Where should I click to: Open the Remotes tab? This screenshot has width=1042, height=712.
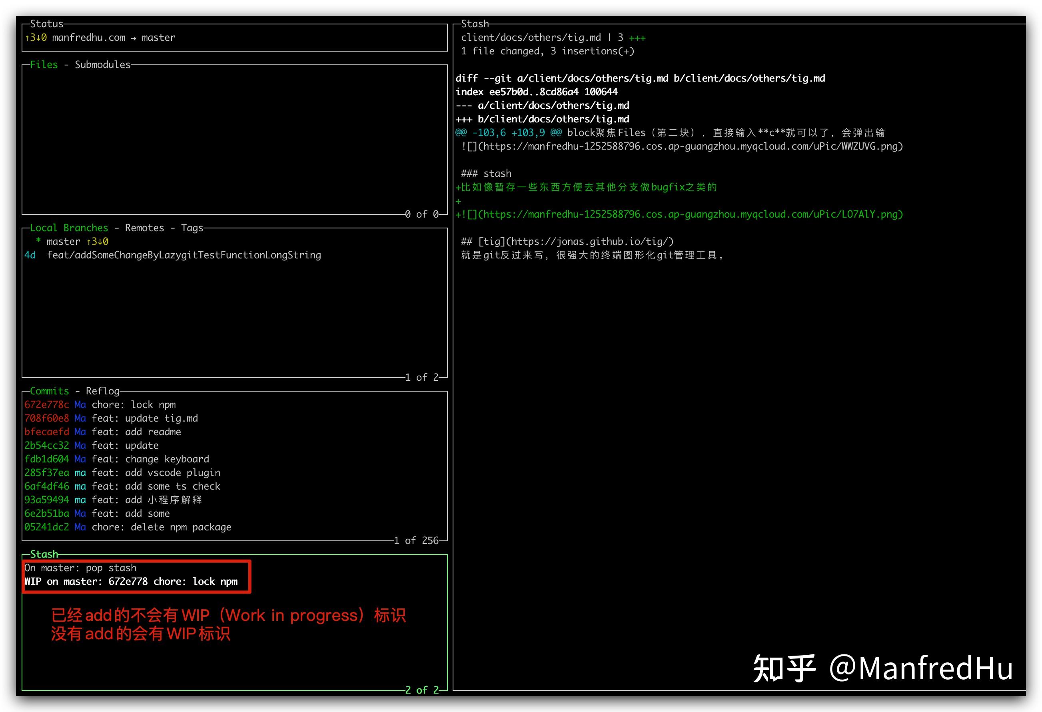144,228
